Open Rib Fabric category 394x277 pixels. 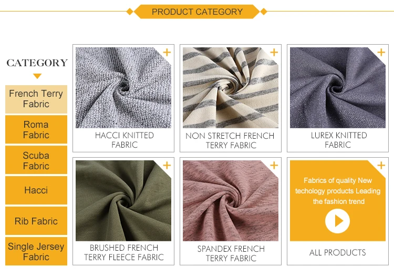click(36, 221)
